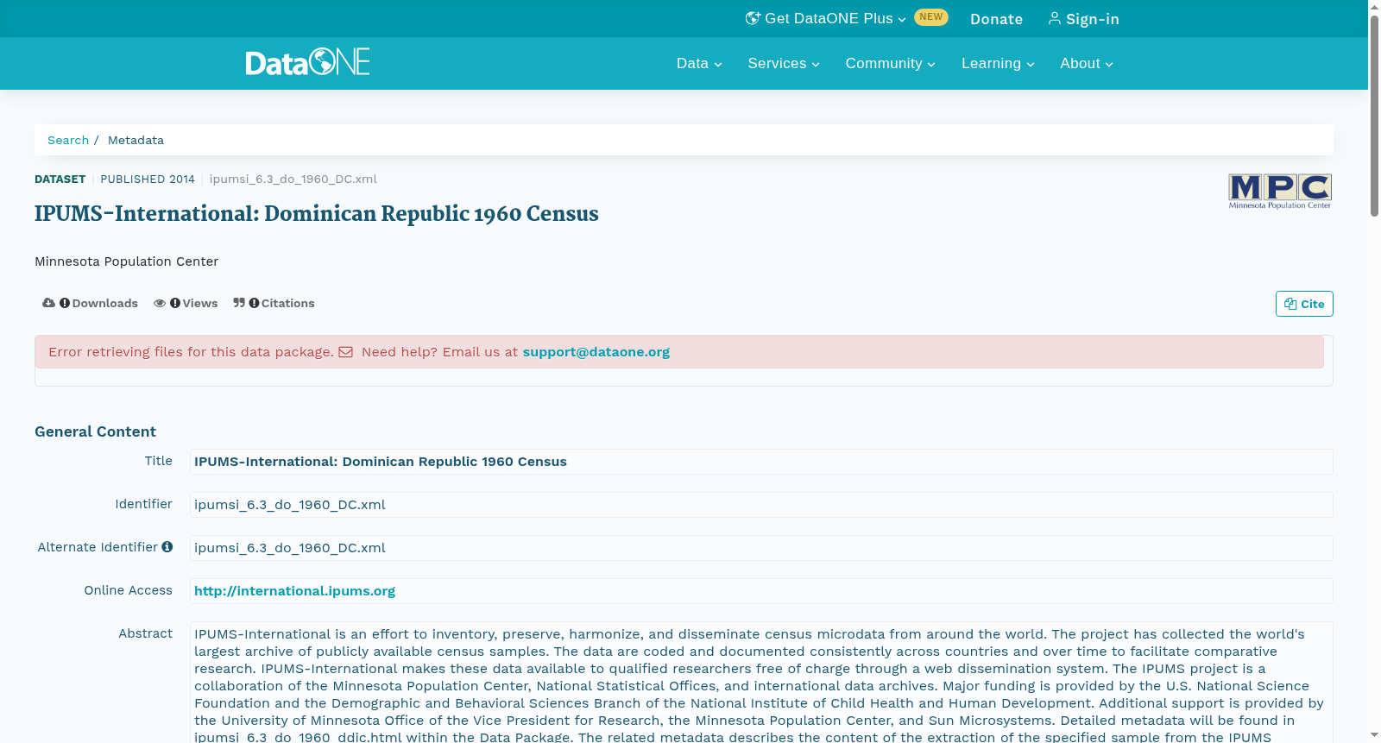This screenshot has height=743, width=1381.
Task: Click the warning icon before Views label
Action: (175, 303)
